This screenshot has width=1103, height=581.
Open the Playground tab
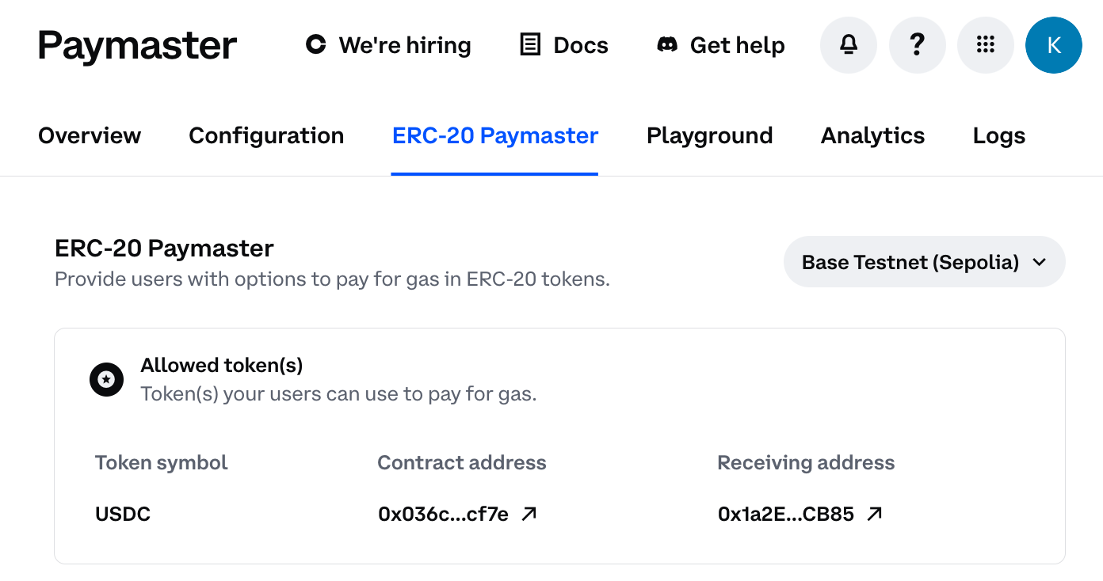pyautogui.click(x=709, y=135)
